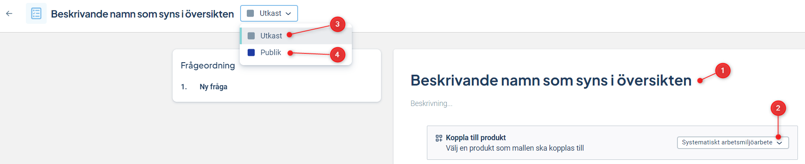Click the grey Utkast status square in header
The height and width of the screenshot is (164, 805).
[x=250, y=13]
